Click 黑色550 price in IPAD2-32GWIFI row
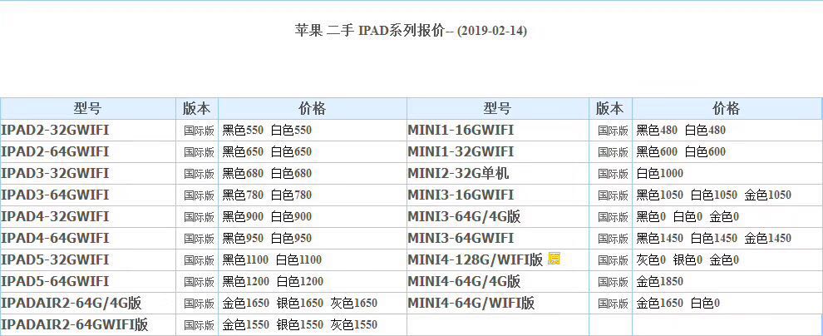This screenshot has height=336, width=823. [243, 131]
